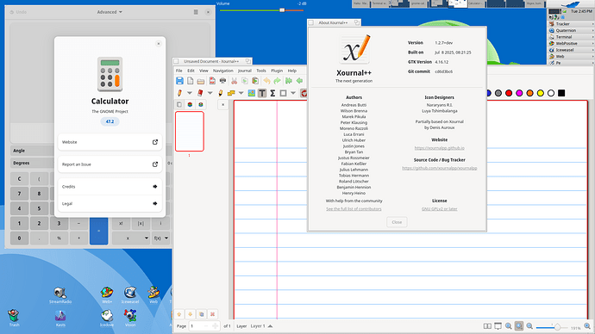The image size is (595, 334).
Task: Toggle presentation mode screen icon
Action: (x=498, y=326)
